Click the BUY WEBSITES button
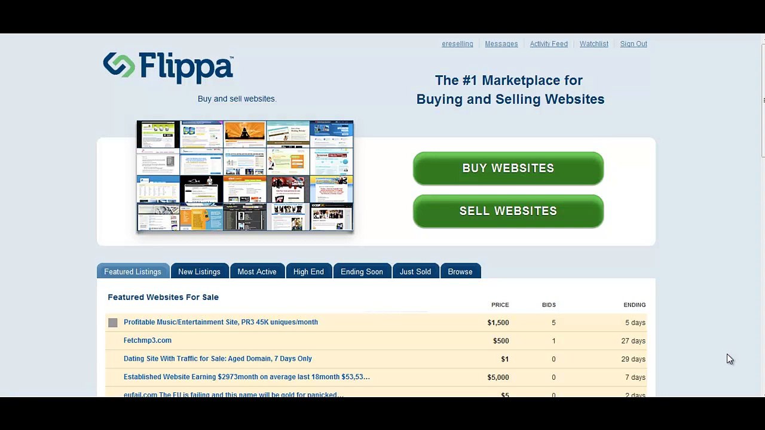Viewport: 765px width, 430px height. (508, 168)
